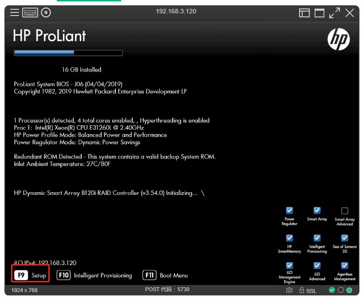Click the POST 代码：5730 status text
This screenshot has width=363, height=301.
point(167,289)
